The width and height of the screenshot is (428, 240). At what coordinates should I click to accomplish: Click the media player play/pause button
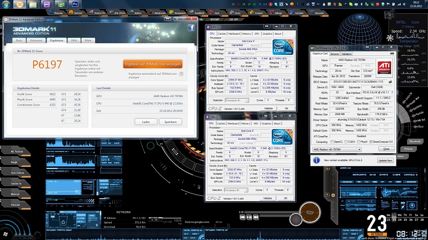[249, 217]
